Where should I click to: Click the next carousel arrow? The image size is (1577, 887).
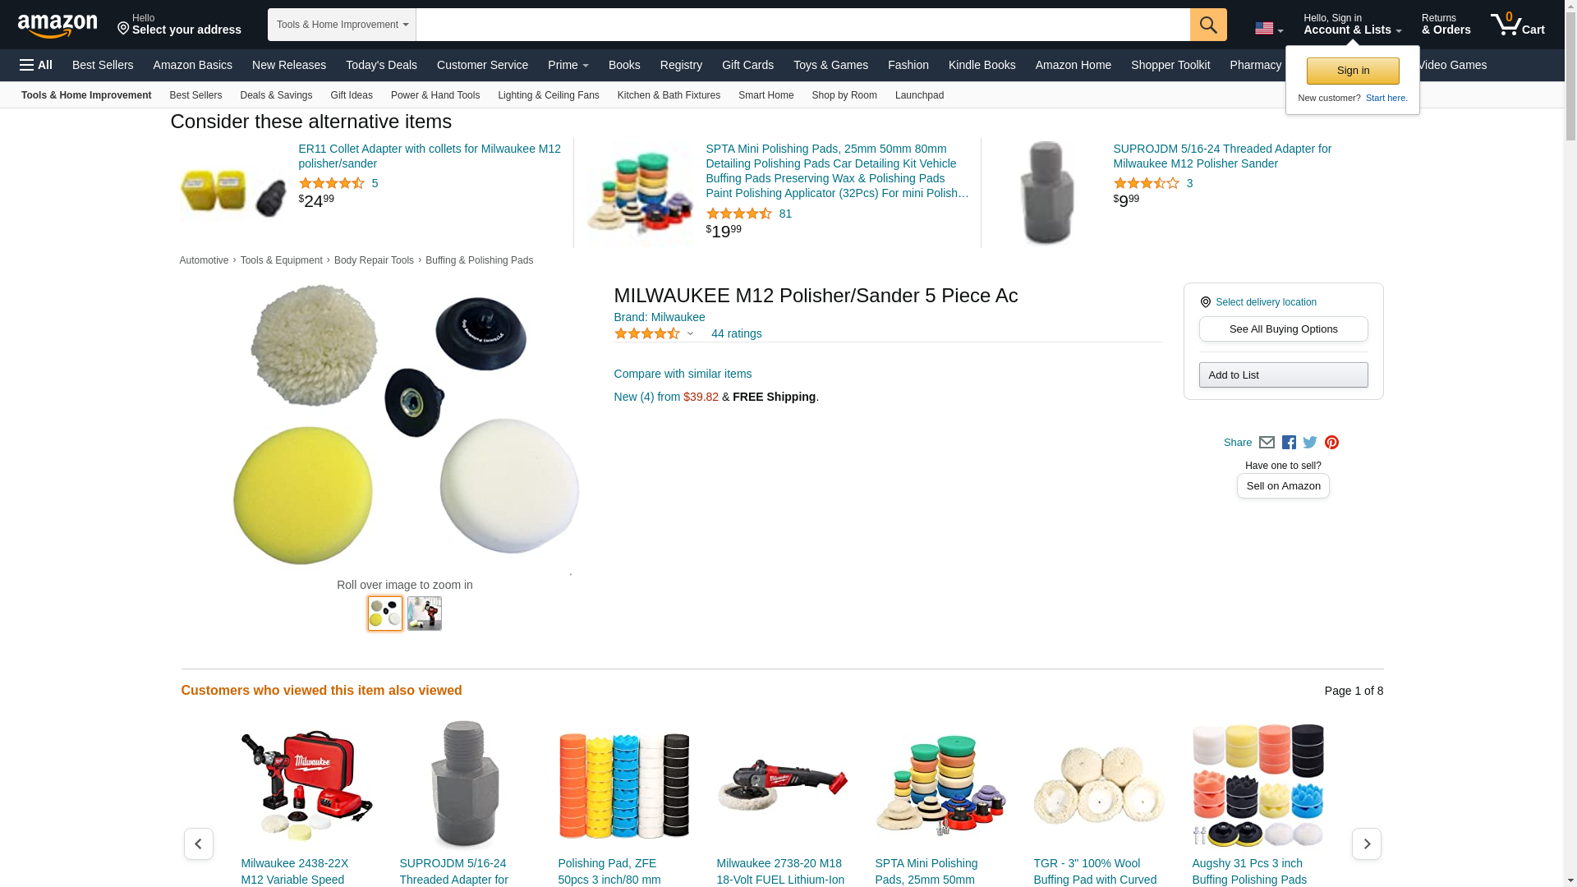pyautogui.click(x=1367, y=843)
